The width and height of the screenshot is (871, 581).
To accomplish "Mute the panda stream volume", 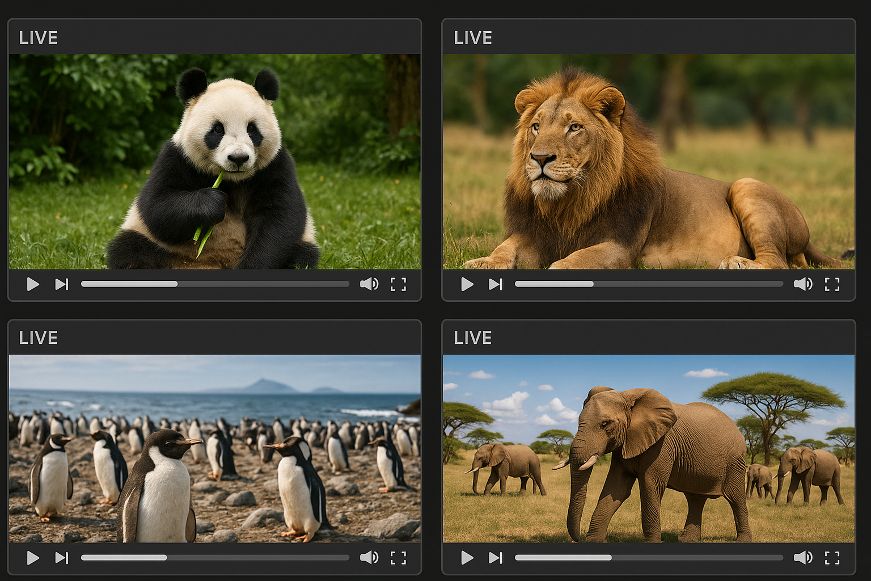I will 369,284.
